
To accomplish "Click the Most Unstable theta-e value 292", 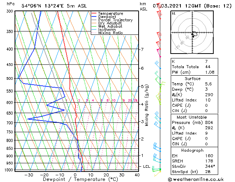I will (209, 128).
